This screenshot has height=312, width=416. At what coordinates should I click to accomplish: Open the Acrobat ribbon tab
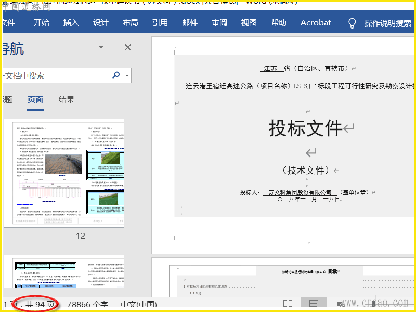[316, 22]
